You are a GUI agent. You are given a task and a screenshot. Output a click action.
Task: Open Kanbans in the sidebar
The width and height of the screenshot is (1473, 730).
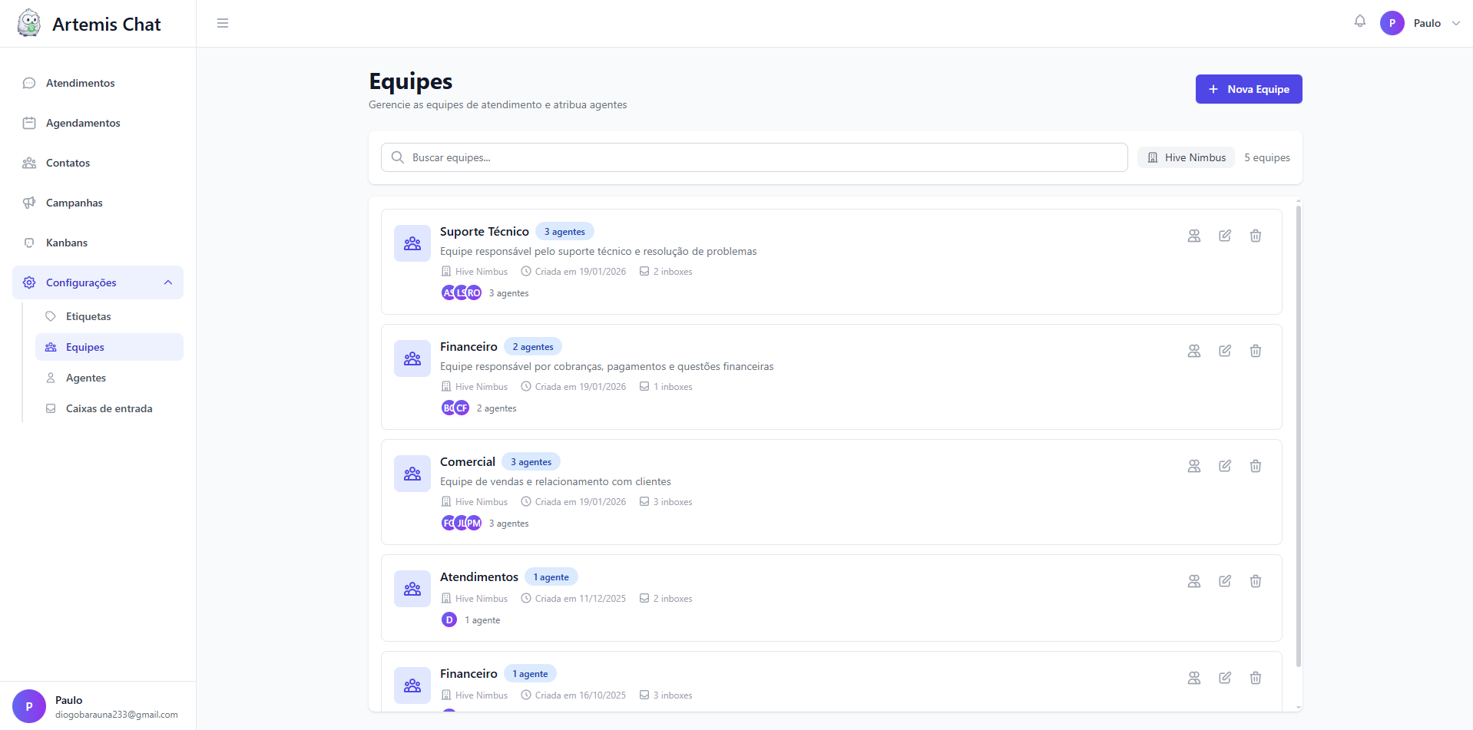[x=67, y=243]
